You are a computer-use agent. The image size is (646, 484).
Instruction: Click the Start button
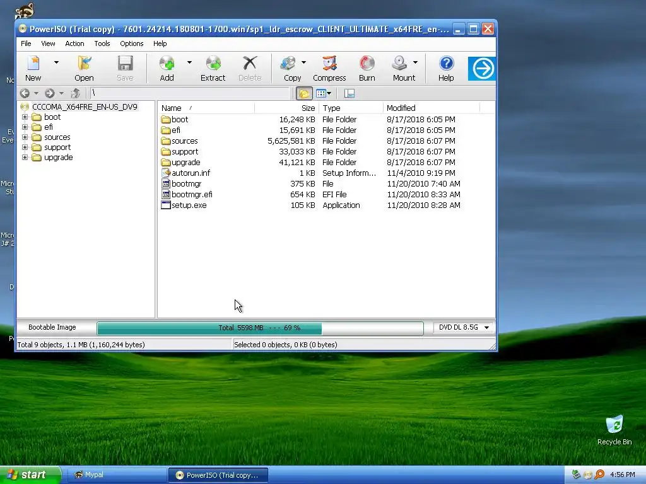click(x=30, y=475)
